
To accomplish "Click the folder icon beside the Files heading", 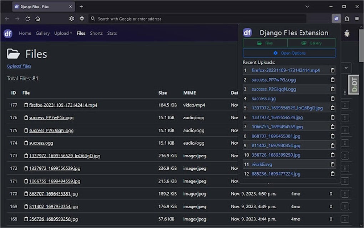I will point(13,54).
